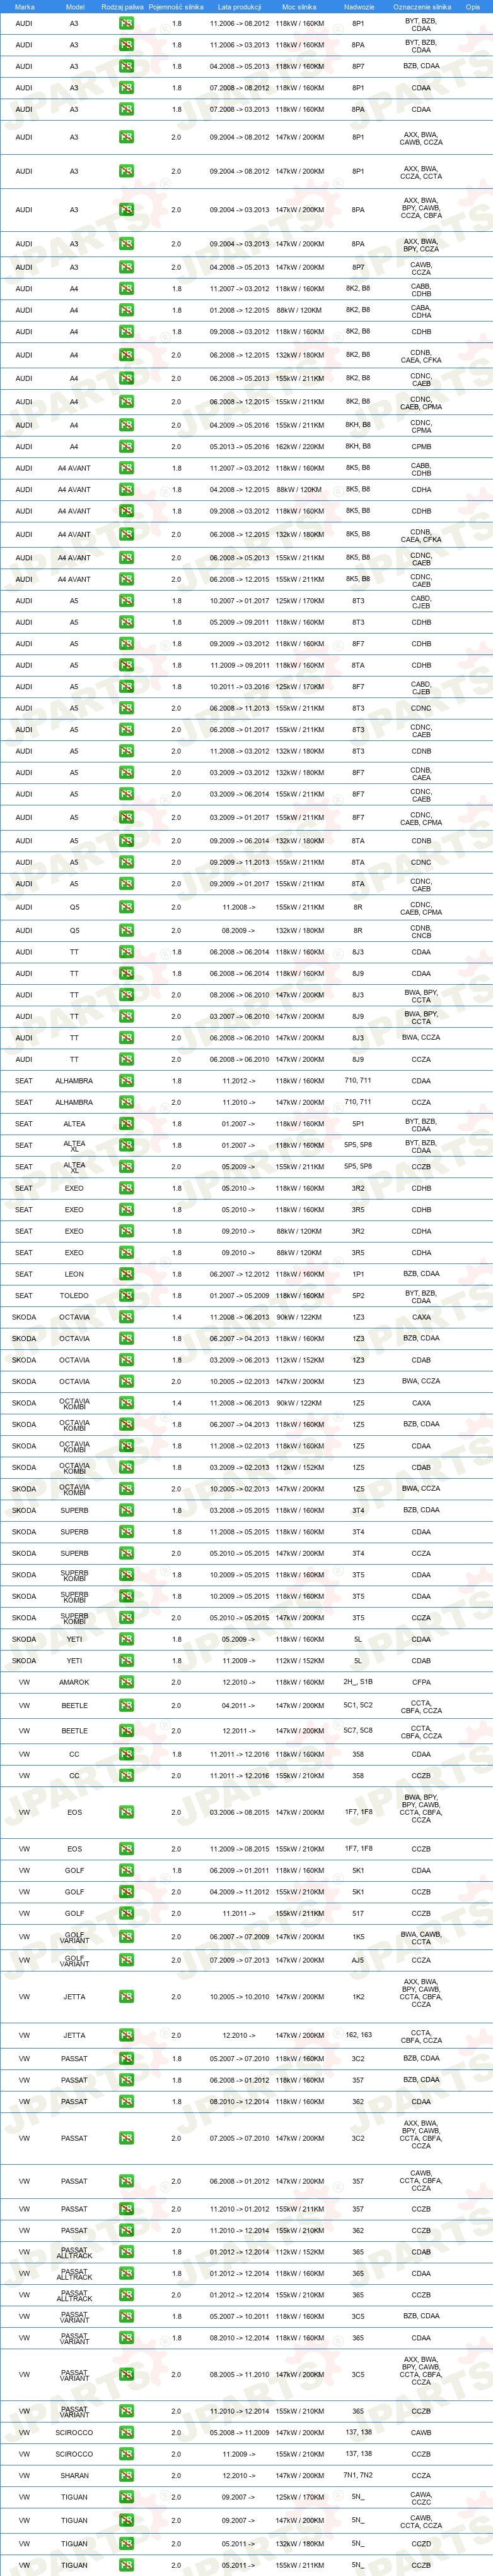
Task: Click the FSI icon in the VW JETTA 10.2005 row
Action: (125, 1997)
